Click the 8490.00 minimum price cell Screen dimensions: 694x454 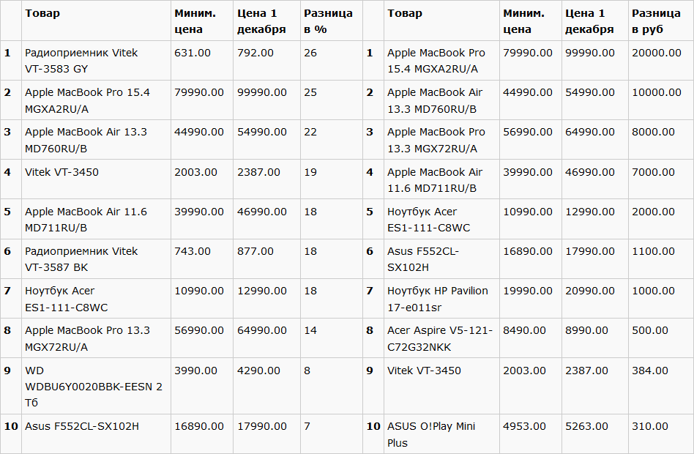[x=524, y=330]
